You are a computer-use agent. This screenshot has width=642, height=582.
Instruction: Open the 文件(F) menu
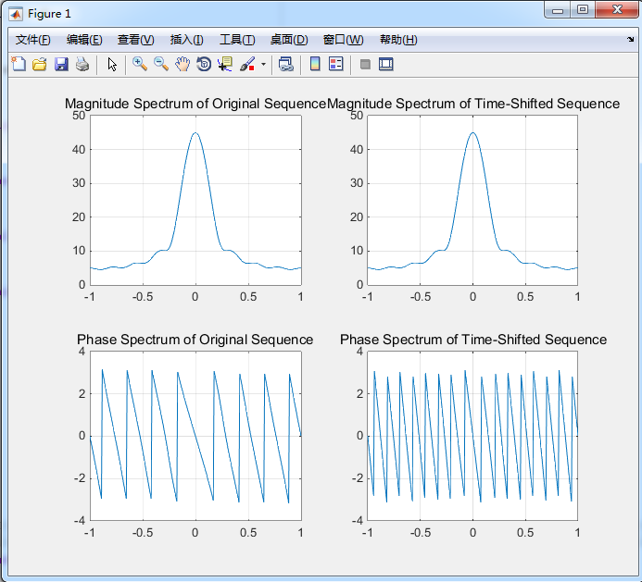(x=32, y=40)
